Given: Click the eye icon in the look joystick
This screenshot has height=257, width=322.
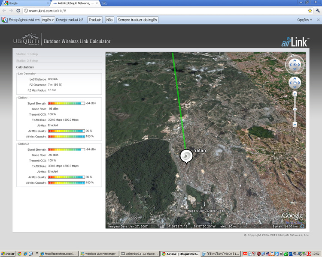Looking at the screenshot, I should (x=295, y=65).
